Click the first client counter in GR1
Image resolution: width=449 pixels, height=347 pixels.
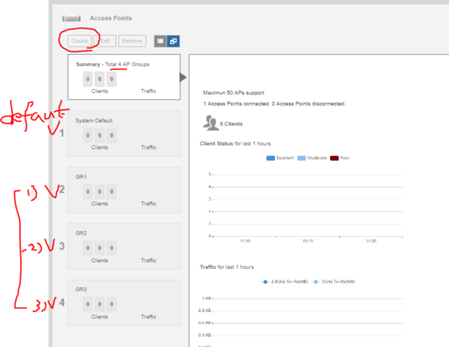[88, 192]
